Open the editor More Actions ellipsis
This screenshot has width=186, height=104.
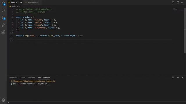[x=182, y=3]
